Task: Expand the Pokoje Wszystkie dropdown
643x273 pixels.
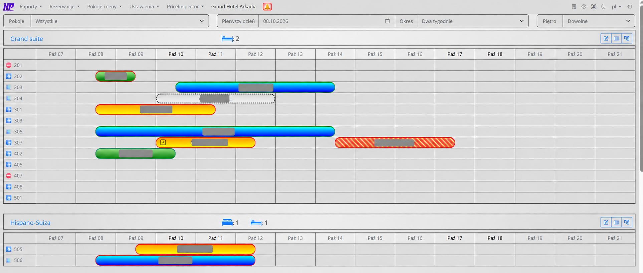Action: pyautogui.click(x=120, y=21)
